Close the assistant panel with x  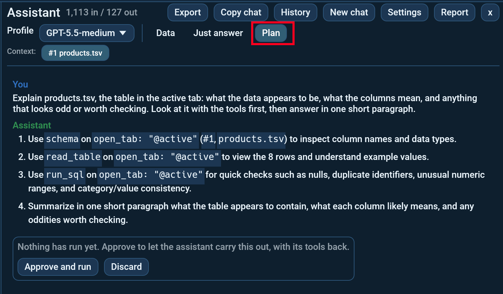coord(490,13)
